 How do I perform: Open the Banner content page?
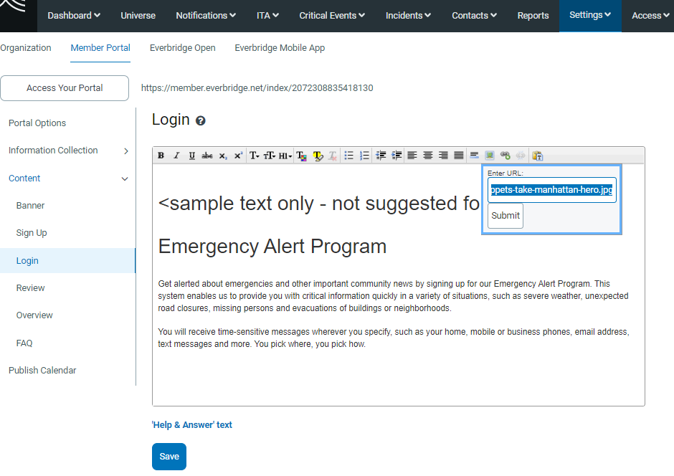click(x=31, y=205)
